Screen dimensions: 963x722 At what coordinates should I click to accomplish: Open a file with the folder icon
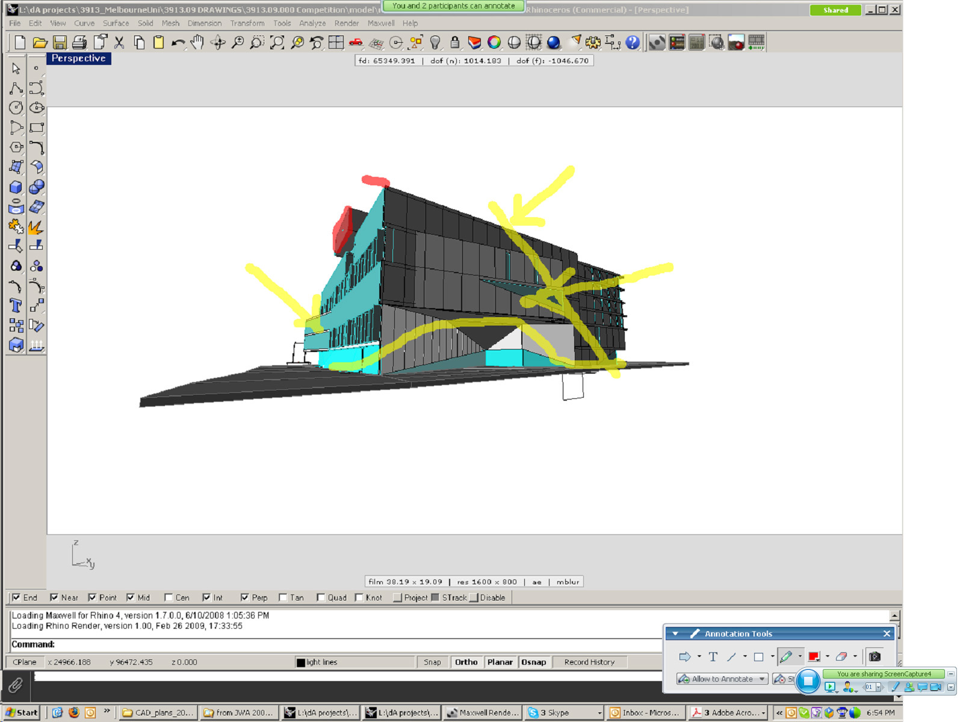click(x=40, y=42)
